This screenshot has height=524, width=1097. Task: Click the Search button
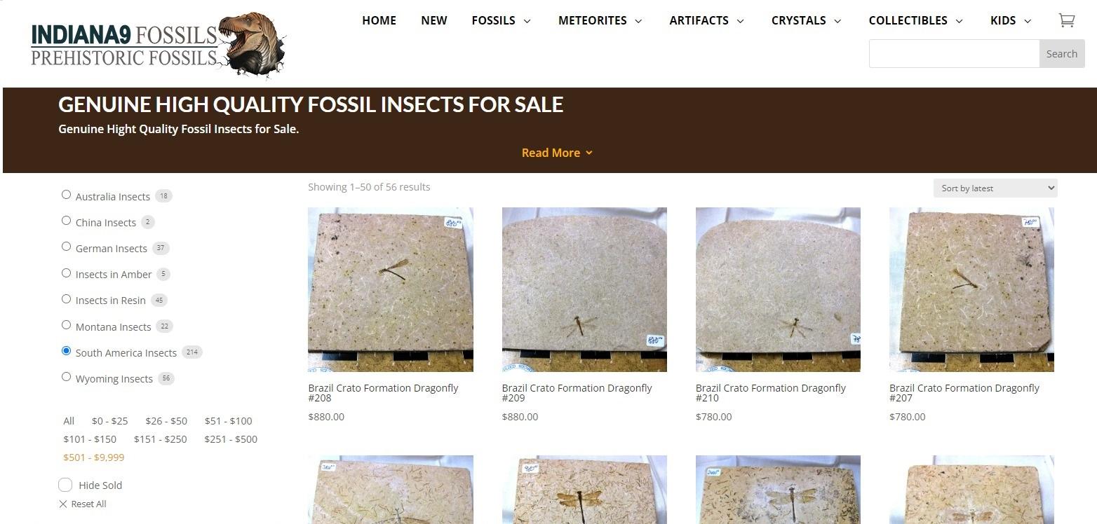[x=1061, y=54]
